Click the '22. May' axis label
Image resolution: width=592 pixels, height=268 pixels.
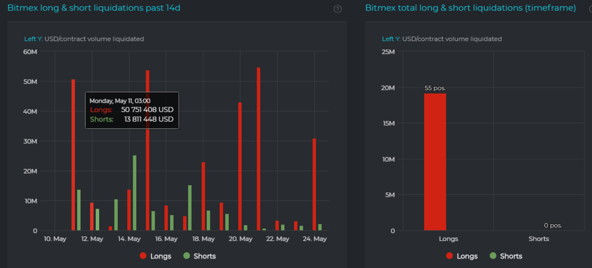pos(277,239)
